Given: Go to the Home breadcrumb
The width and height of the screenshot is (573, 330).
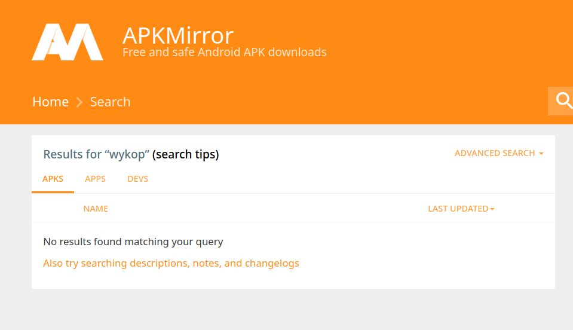Looking at the screenshot, I should pos(50,102).
